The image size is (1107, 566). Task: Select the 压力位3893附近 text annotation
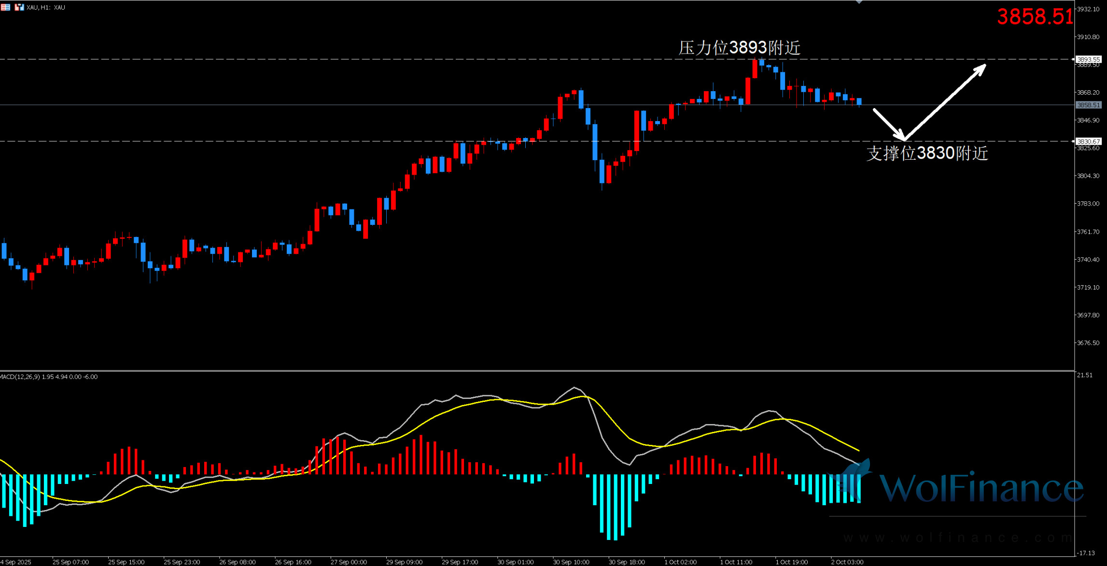739,48
